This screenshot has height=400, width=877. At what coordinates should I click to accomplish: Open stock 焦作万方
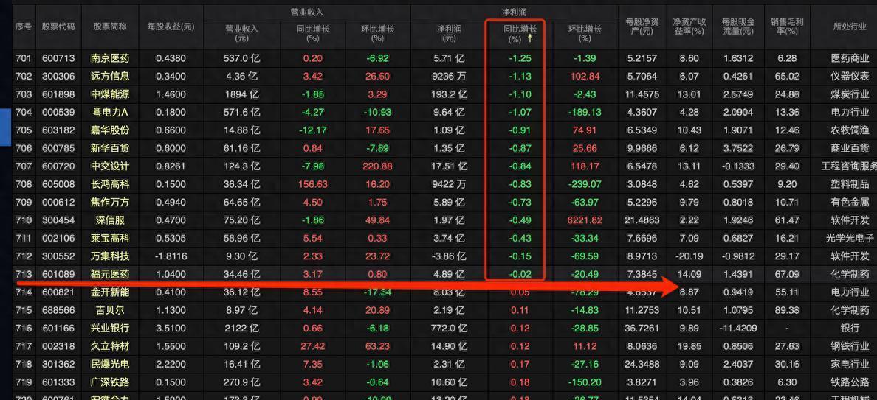tap(109, 202)
